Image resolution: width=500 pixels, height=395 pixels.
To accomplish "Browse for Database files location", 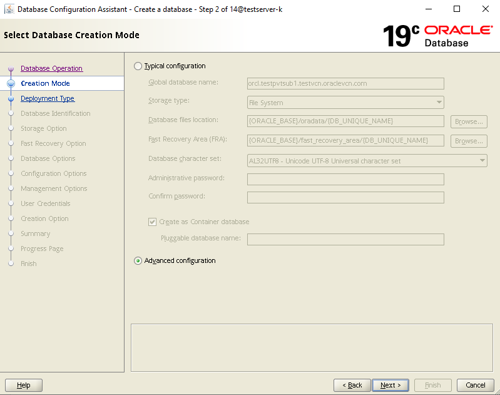I will coord(469,121).
